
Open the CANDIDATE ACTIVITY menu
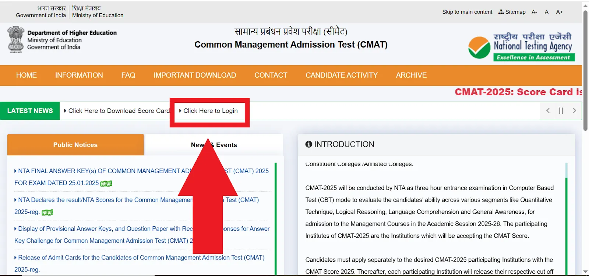click(342, 75)
